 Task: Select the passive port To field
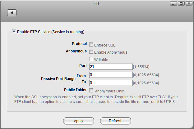tap(111, 83)
